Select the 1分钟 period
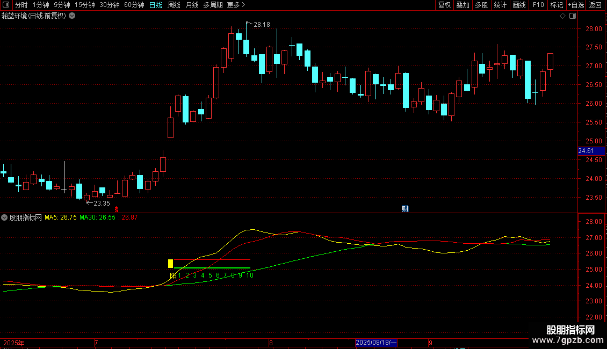 pos(41,5)
